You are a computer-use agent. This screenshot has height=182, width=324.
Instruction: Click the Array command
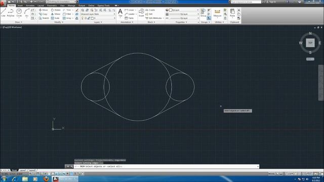coord(67,18)
